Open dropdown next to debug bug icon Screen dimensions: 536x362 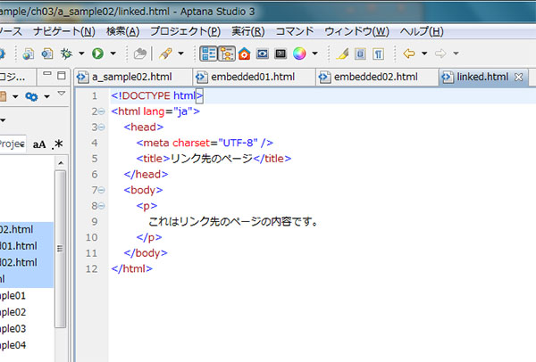point(81,53)
